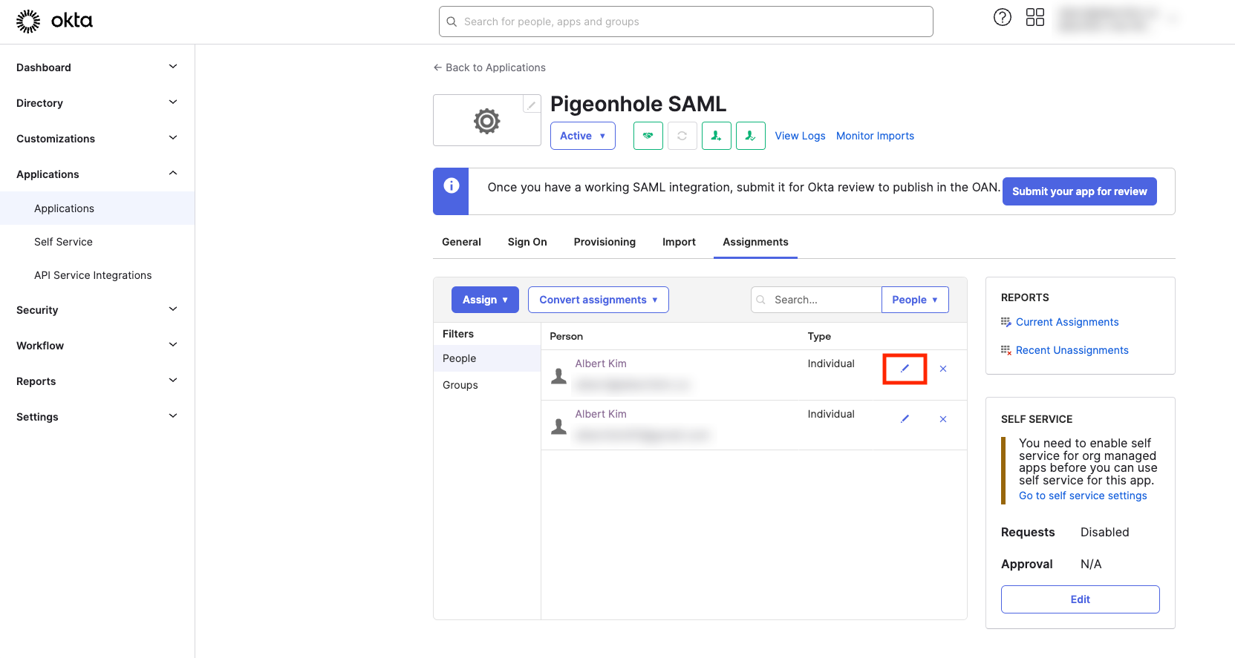Select the People filter
The height and width of the screenshot is (658, 1235).
pos(487,358)
